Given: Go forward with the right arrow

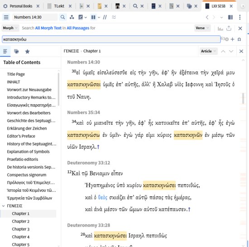Looking at the screenshot, I should (214, 17).
